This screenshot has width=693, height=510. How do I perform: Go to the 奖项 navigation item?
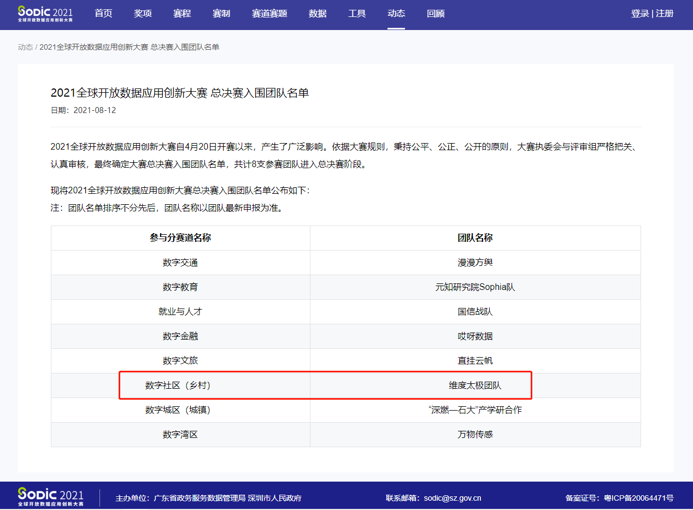143,14
